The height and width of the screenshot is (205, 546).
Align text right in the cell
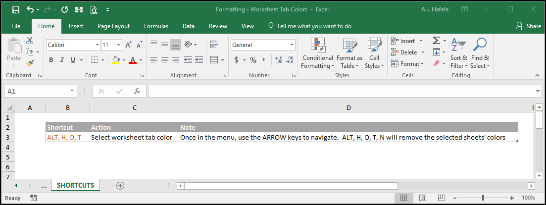click(176, 60)
